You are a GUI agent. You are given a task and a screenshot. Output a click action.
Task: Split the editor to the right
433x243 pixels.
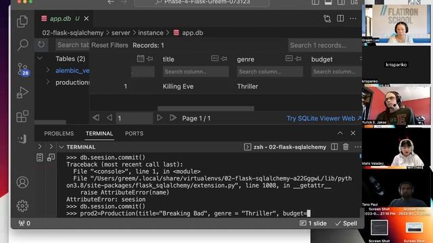click(340, 18)
